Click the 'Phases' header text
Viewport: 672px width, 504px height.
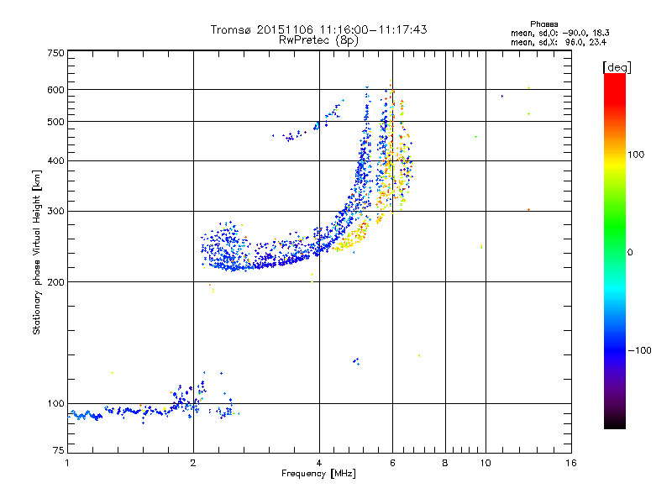click(543, 24)
